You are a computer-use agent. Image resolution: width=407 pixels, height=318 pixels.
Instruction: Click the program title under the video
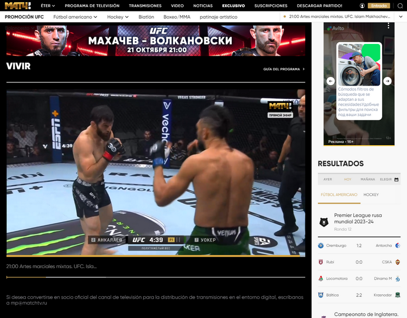point(52,266)
